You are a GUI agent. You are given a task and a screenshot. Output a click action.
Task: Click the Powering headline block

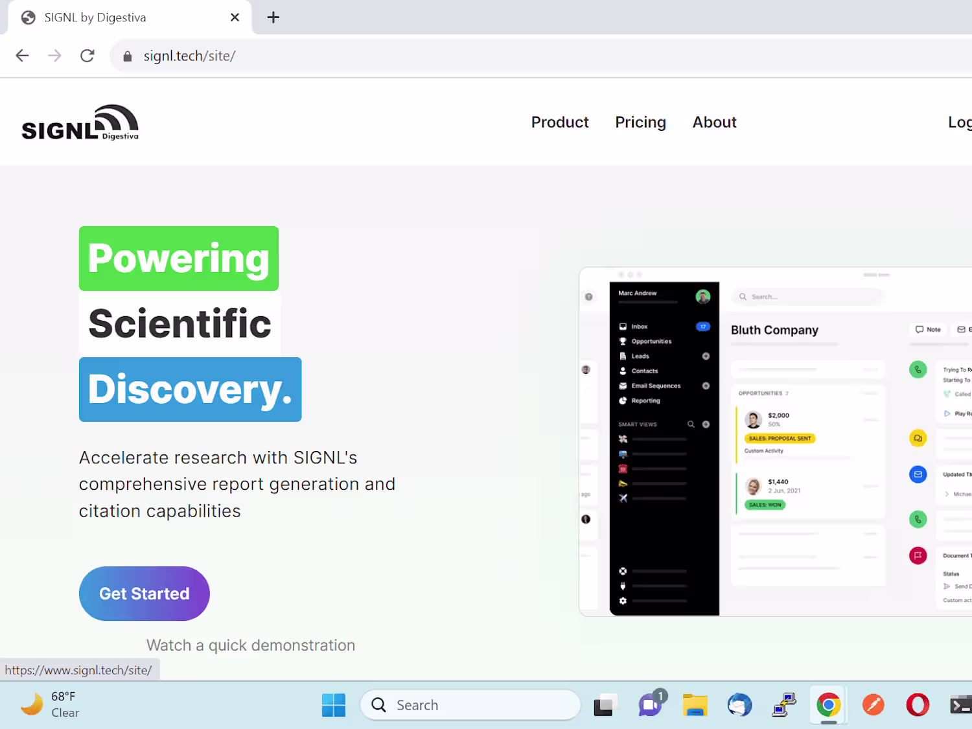pos(179,259)
